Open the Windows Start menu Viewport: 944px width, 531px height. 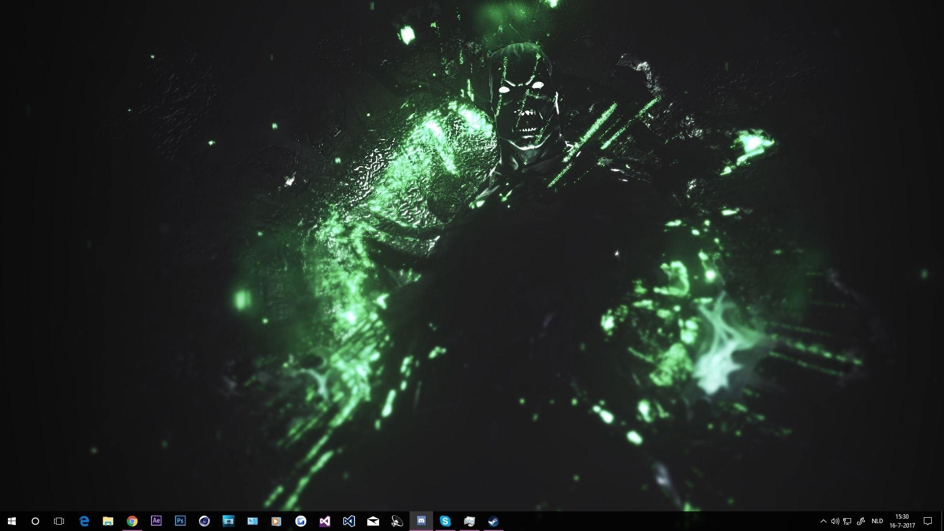(12, 521)
